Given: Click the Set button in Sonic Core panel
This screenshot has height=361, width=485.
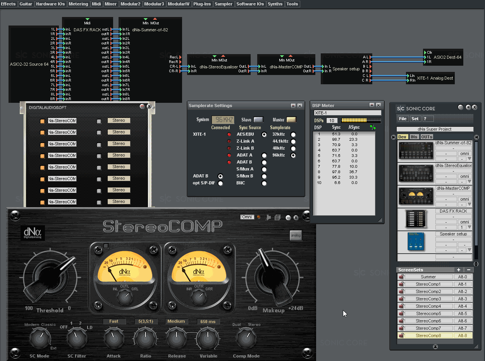Looking at the screenshot, I should pos(415,119).
